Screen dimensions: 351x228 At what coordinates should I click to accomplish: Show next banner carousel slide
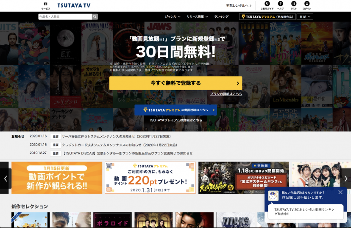(345, 179)
